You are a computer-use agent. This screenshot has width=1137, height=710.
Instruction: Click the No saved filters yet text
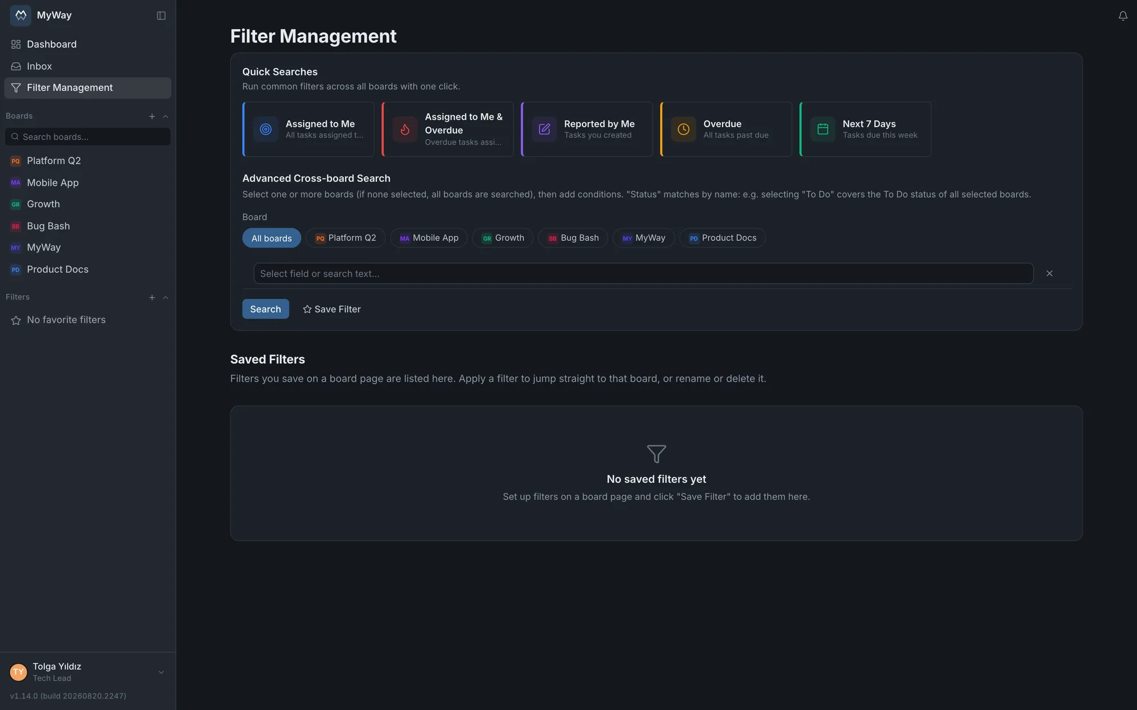tap(657, 479)
